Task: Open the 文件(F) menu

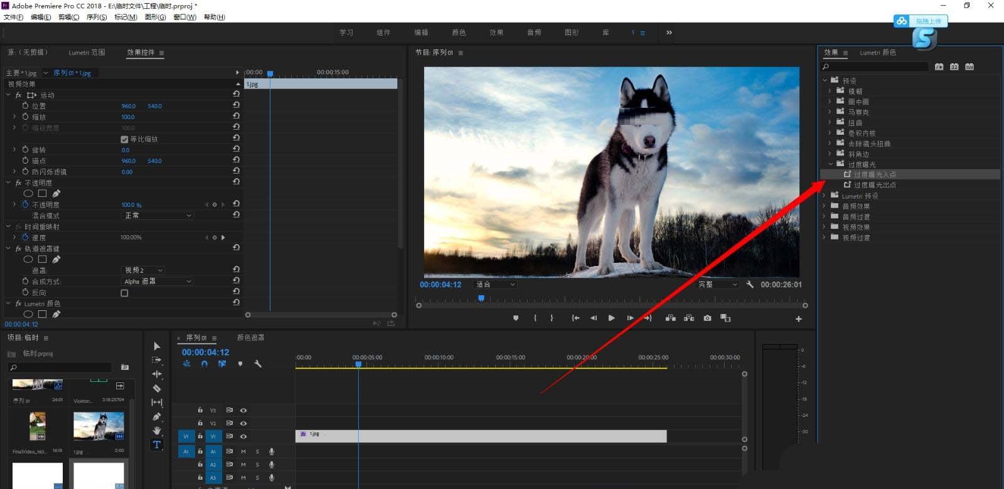Action: [13, 17]
